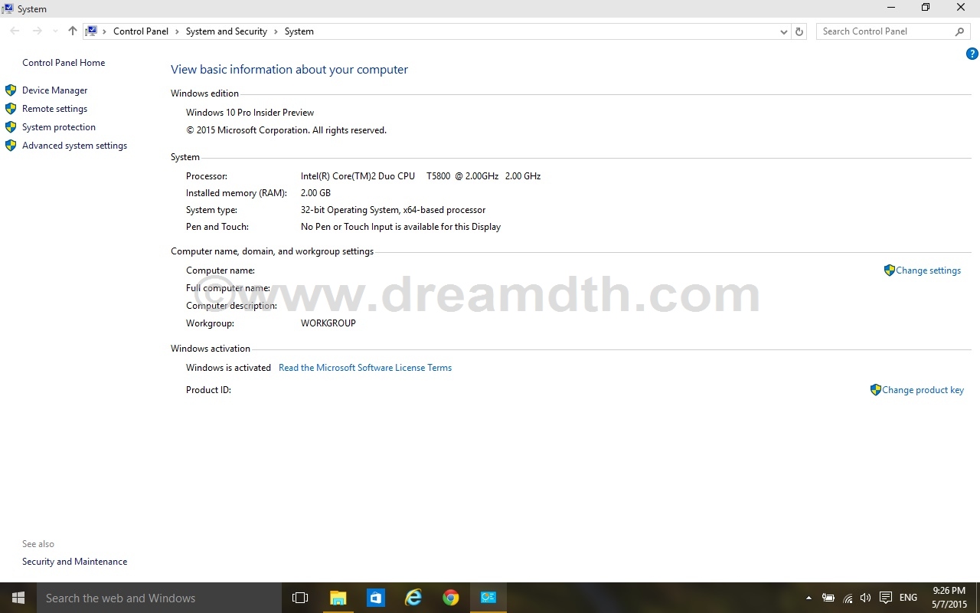Click Search the web and Windows box
This screenshot has height=613, width=980.
[x=159, y=598]
